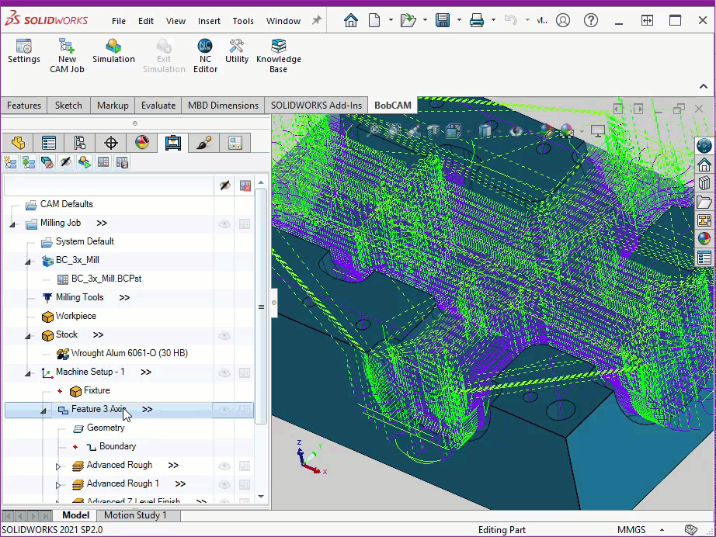
Task: Click the >> button beside Feature 3 Axis
Action: 147,410
